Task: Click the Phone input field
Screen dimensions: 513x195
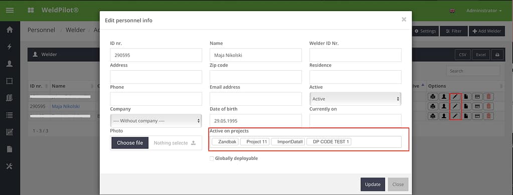Action: coord(156,99)
